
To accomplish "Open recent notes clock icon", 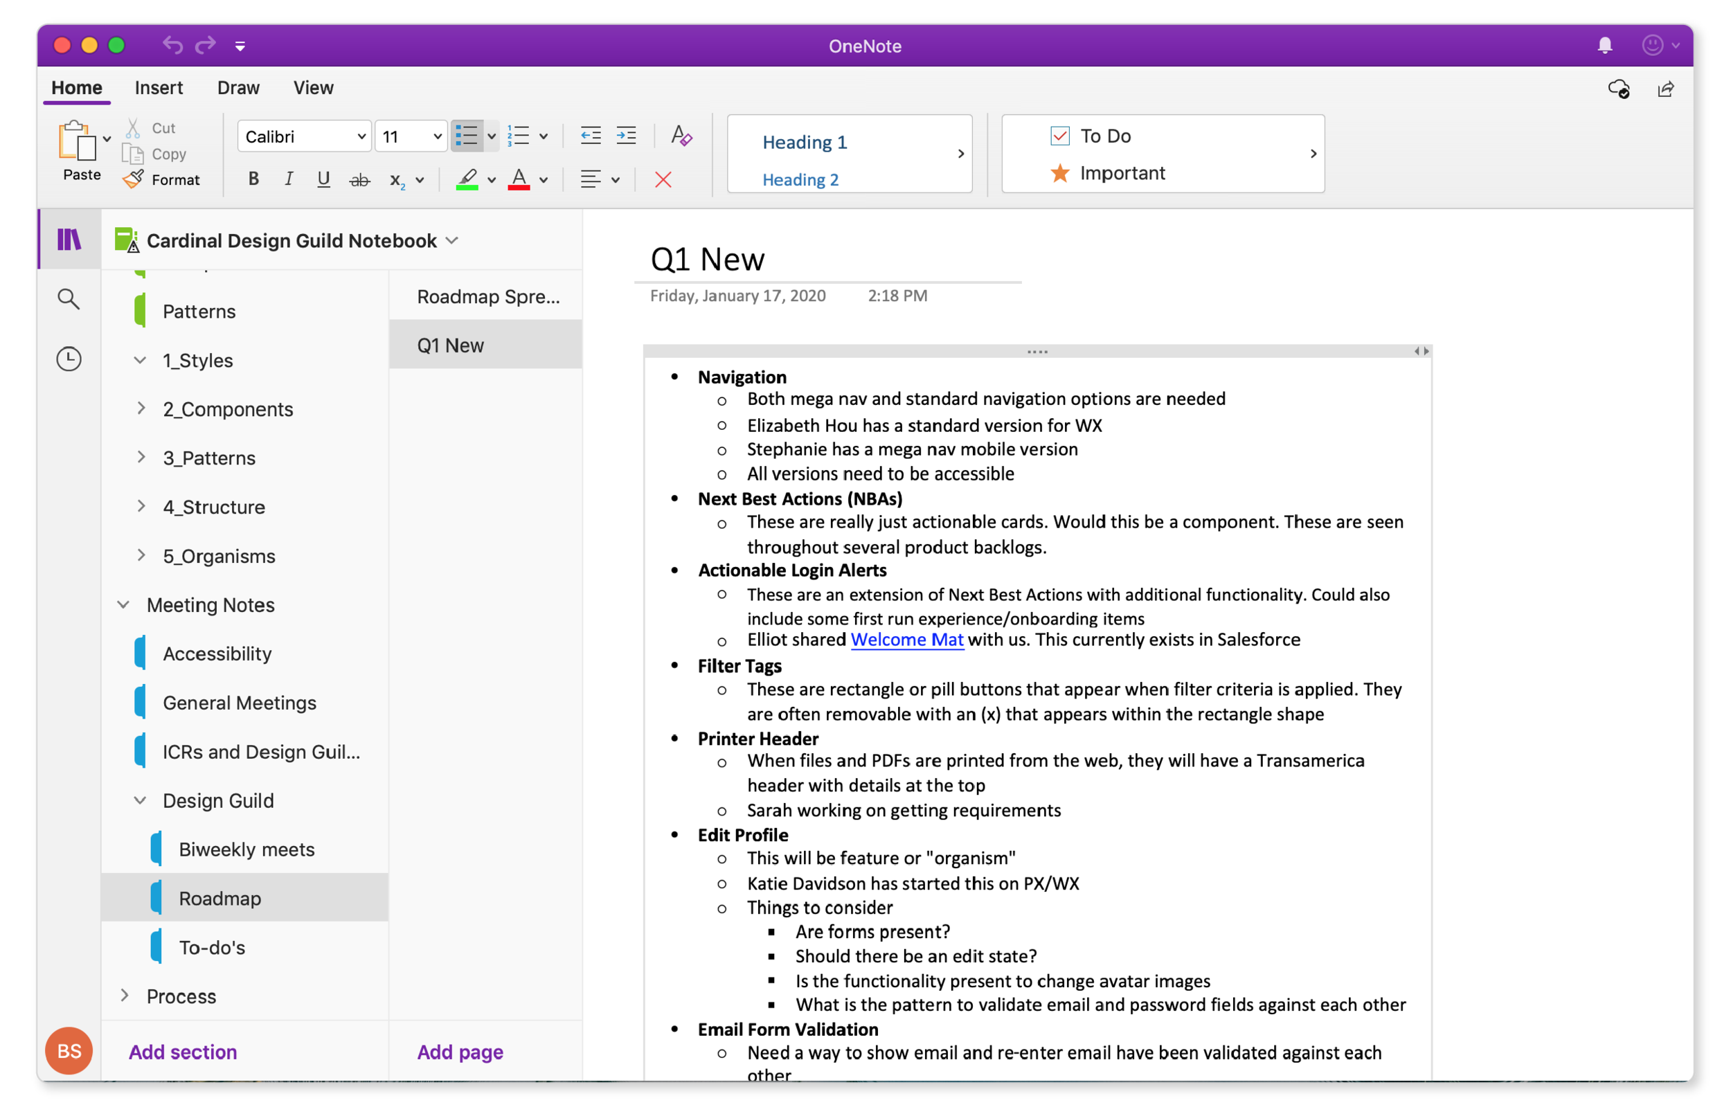I will [69, 359].
